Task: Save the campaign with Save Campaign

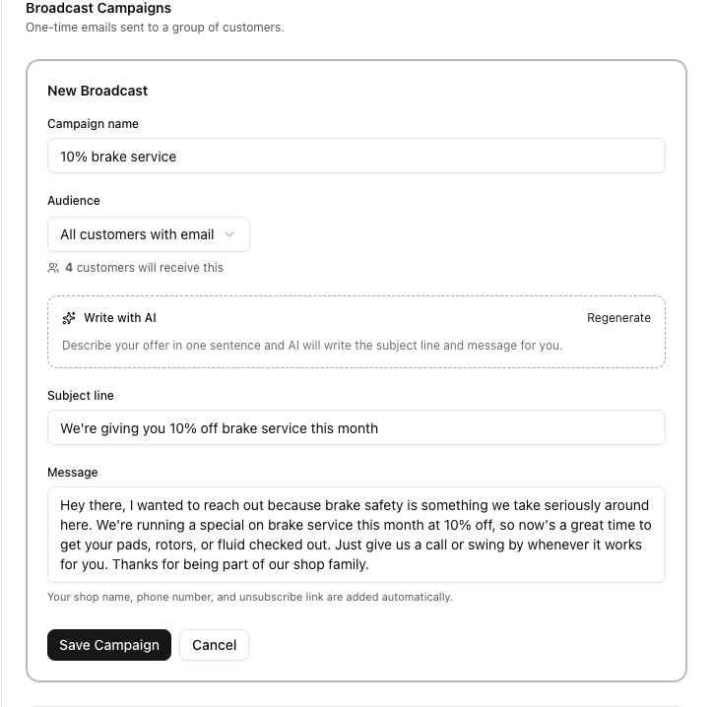Action: (109, 645)
